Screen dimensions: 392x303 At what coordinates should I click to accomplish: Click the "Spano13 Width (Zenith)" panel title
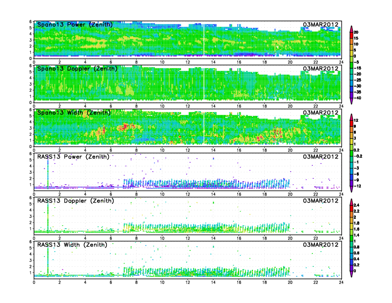click(x=74, y=112)
